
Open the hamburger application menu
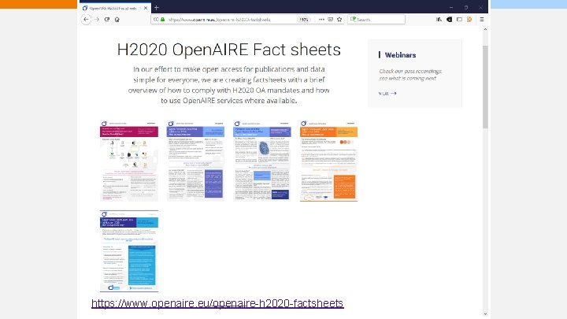pos(482,20)
